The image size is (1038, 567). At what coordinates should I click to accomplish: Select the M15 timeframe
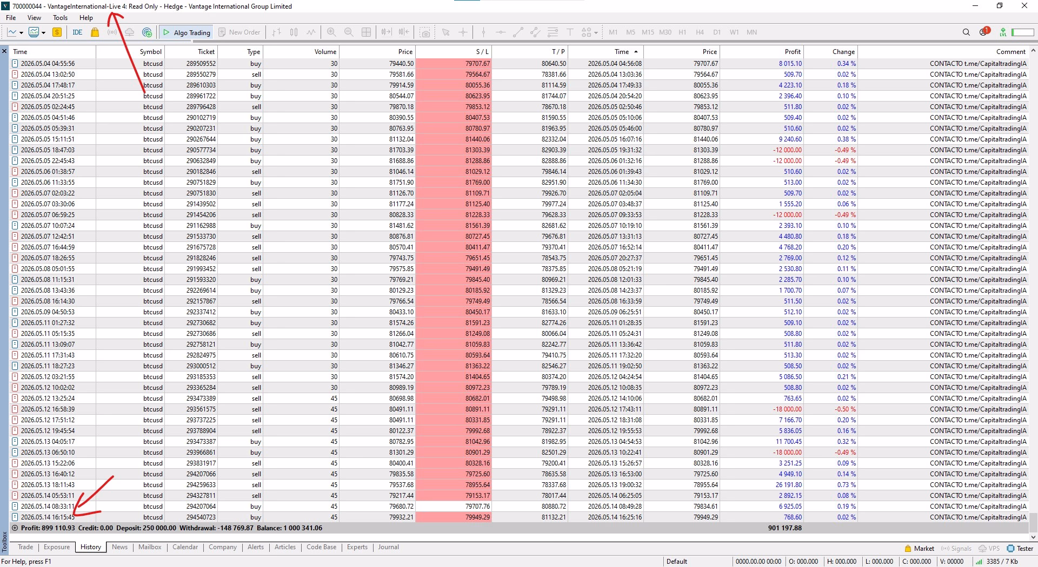click(x=648, y=32)
